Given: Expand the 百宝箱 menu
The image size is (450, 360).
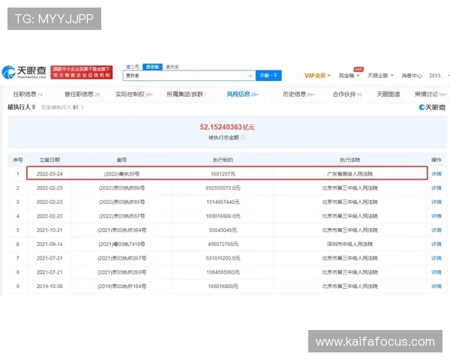Looking at the screenshot, I should (348, 76).
